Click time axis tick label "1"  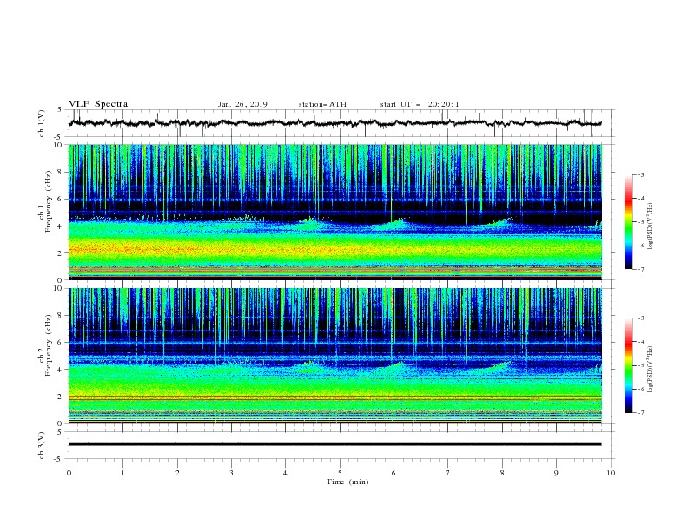click(x=122, y=473)
